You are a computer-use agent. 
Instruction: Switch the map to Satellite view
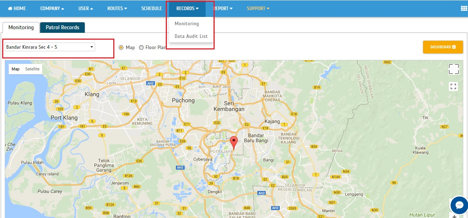[x=32, y=69]
